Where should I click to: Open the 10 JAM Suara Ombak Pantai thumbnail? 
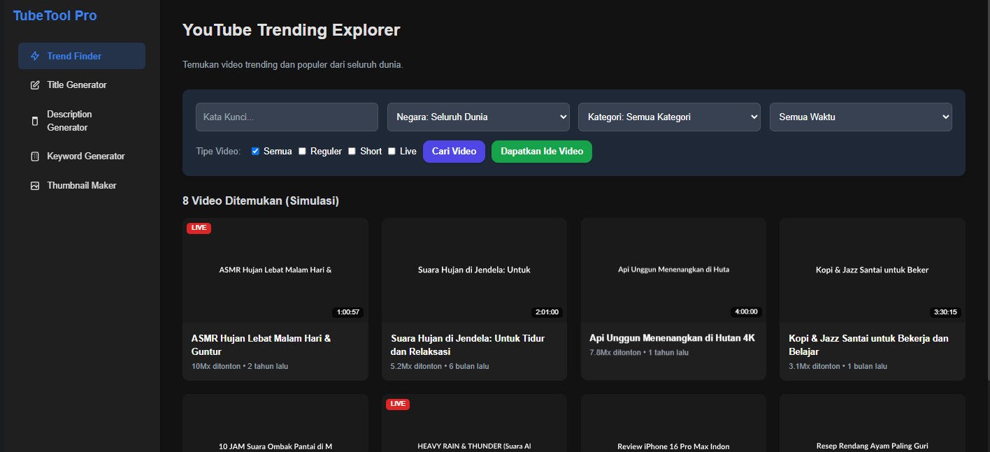pyautogui.click(x=275, y=423)
